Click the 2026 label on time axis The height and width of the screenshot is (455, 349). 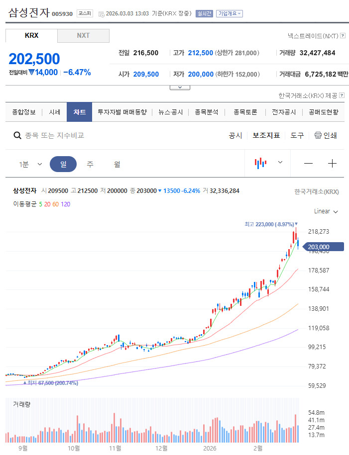[210, 449]
